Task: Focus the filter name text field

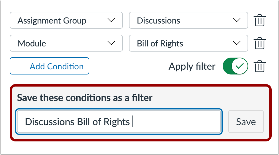Action: (x=176, y=122)
